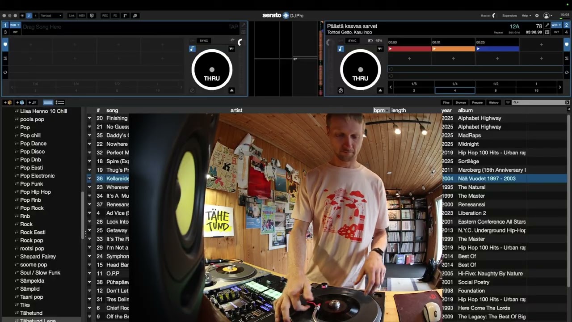The image size is (572, 322).
Task: Select 4-deck layout button
Action: tap(36, 16)
